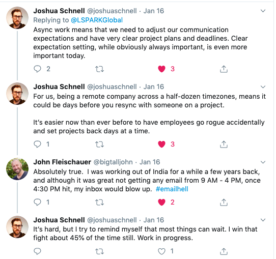
Task: View John Fleischauer's profile picture
Action: pos(17,169)
